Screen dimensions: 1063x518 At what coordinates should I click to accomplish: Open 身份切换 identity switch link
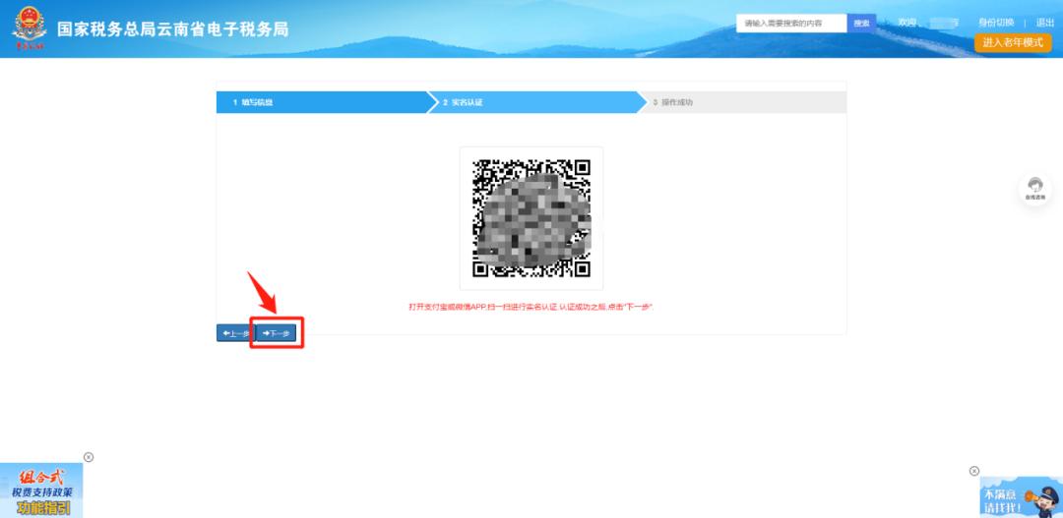click(x=996, y=23)
